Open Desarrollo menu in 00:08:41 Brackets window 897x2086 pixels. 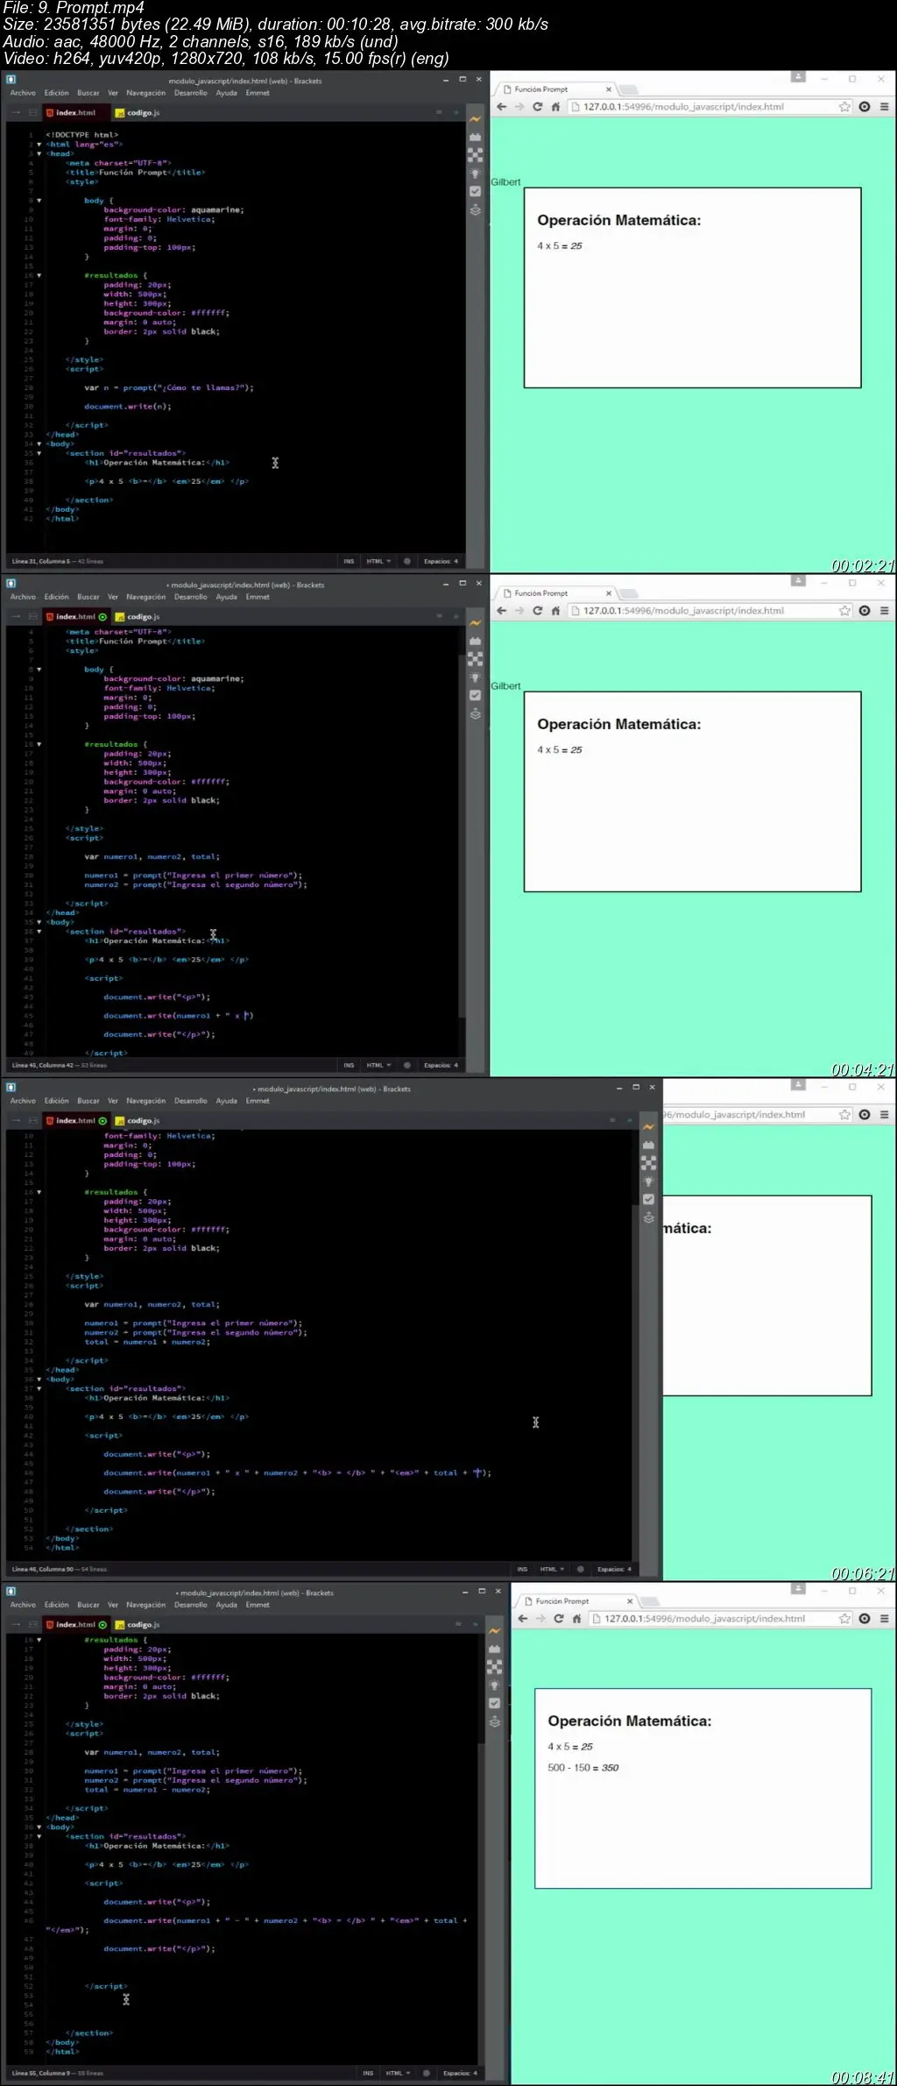pyautogui.click(x=190, y=1605)
